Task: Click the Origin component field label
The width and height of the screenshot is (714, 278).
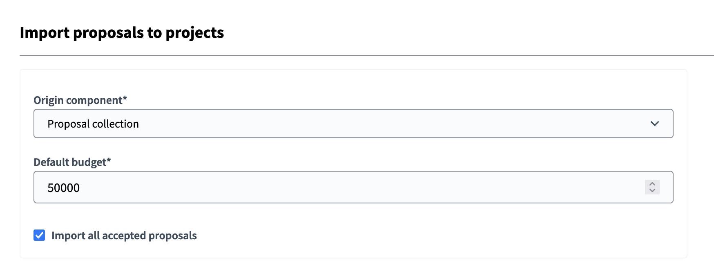Action: click(x=80, y=100)
